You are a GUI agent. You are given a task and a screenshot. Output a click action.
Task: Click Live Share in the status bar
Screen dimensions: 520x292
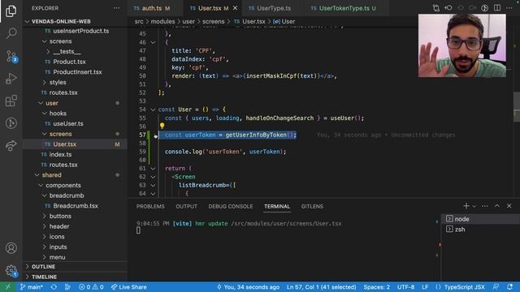pos(128,287)
